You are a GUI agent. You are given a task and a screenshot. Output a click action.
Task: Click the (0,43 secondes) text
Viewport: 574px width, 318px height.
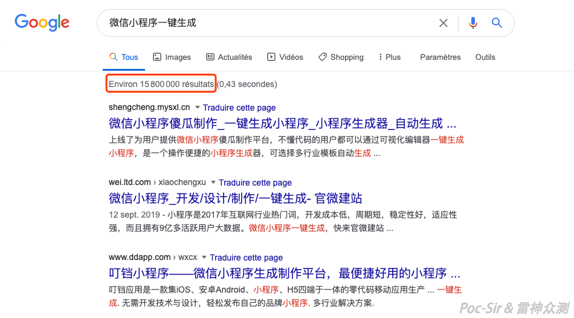[247, 84]
